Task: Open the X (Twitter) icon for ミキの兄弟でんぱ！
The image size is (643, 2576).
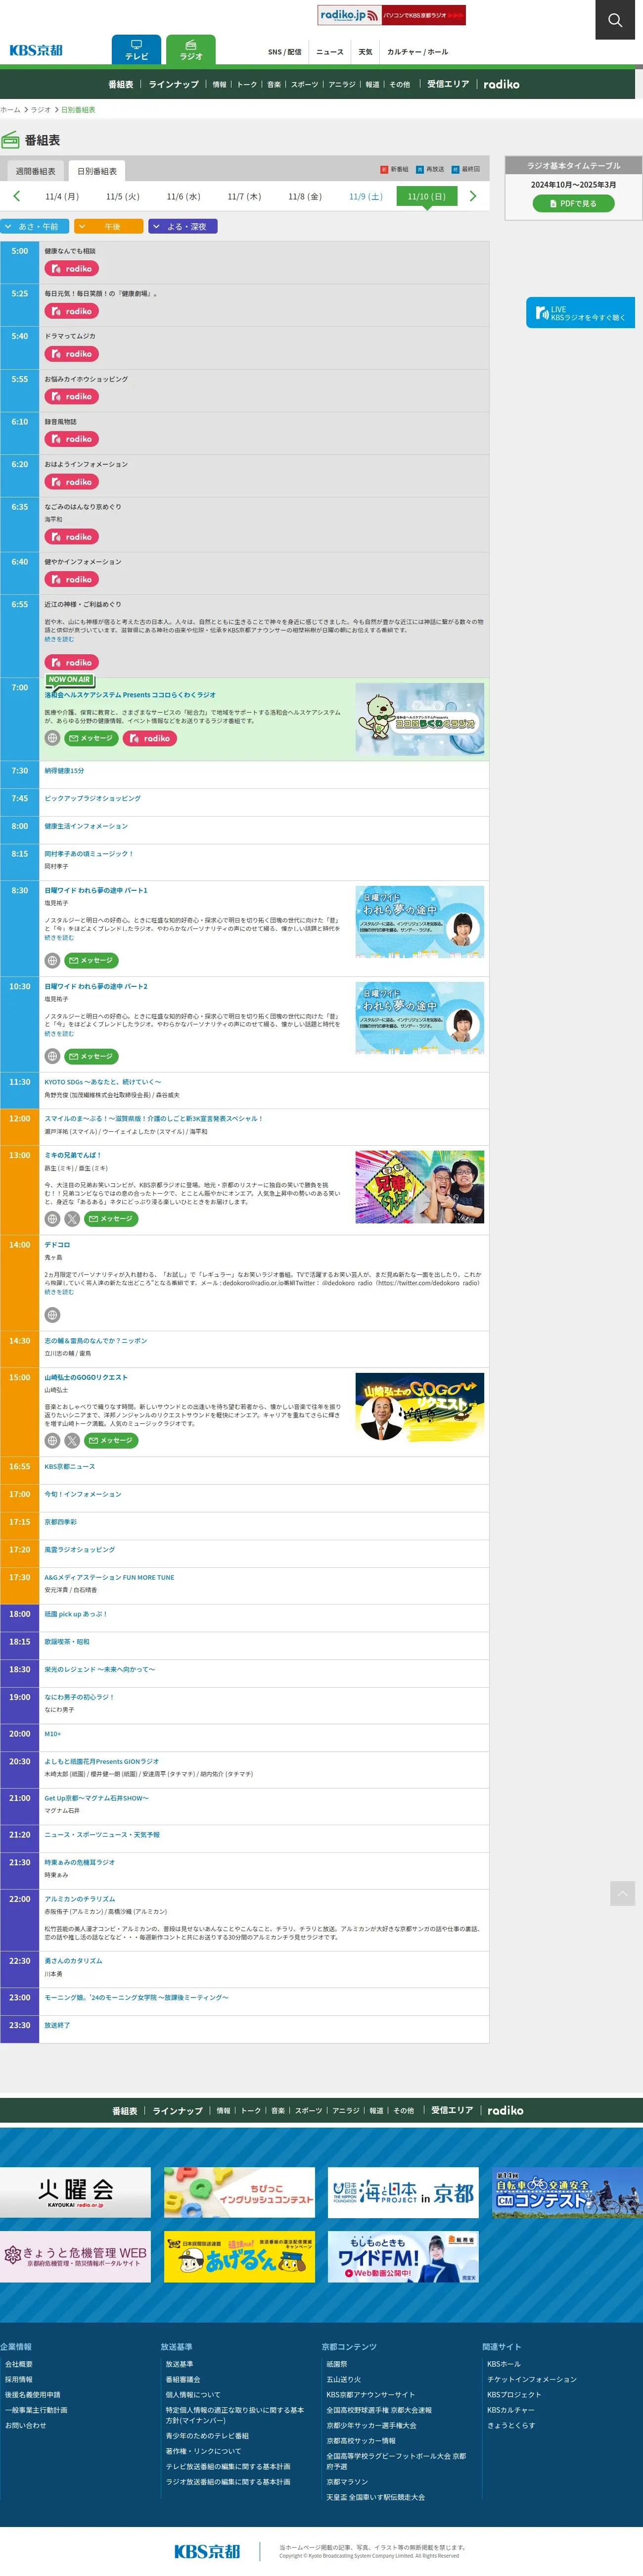Action: pyautogui.click(x=72, y=1219)
